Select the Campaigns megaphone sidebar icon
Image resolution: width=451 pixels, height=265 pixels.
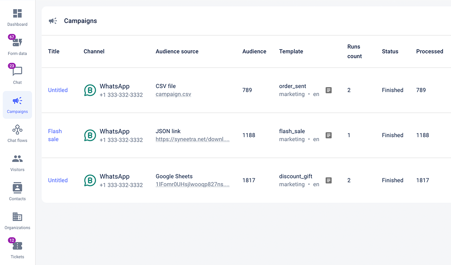point(17,101)
